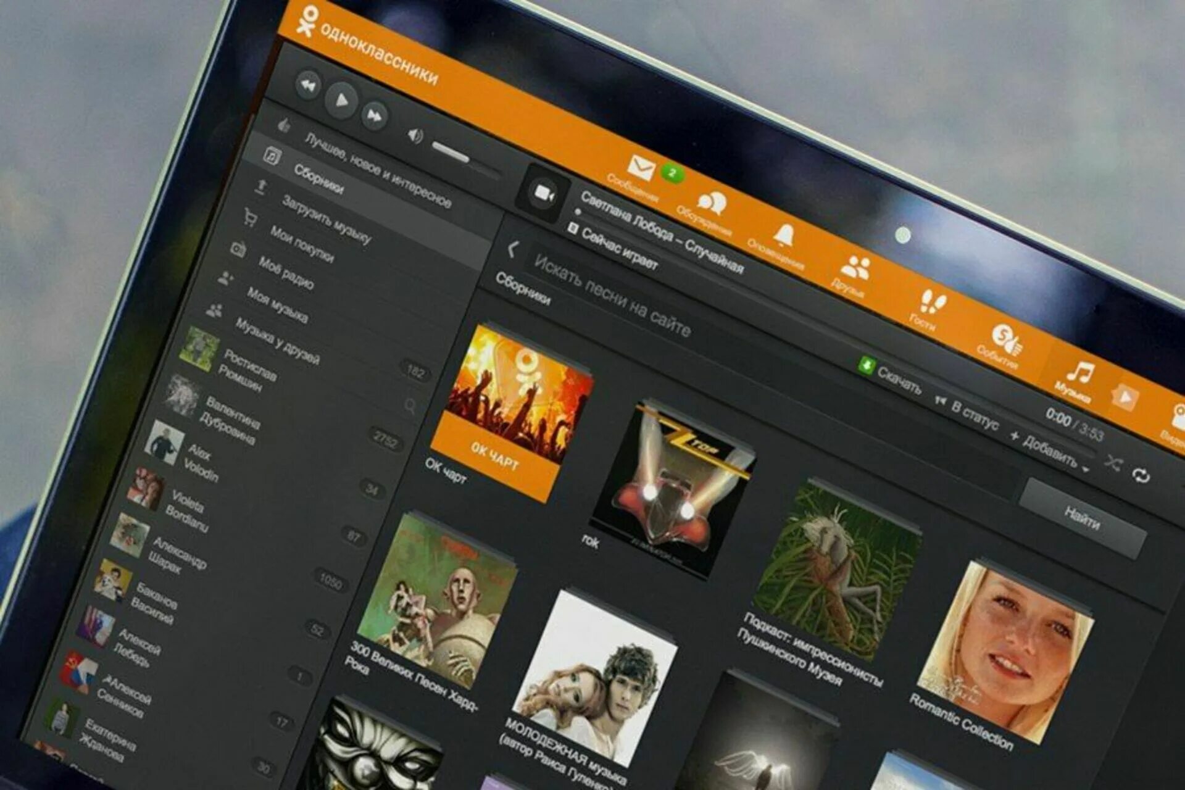1185x790 pixels.
Task: Toggle the shuffle icon
Action: point(1112,463)
